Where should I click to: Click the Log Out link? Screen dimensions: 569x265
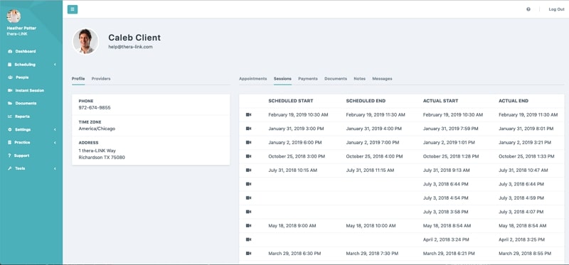point(556,9)
